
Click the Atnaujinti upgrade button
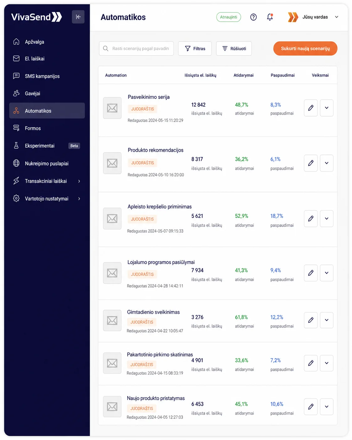pyautogui.click(x=229, y=17)
